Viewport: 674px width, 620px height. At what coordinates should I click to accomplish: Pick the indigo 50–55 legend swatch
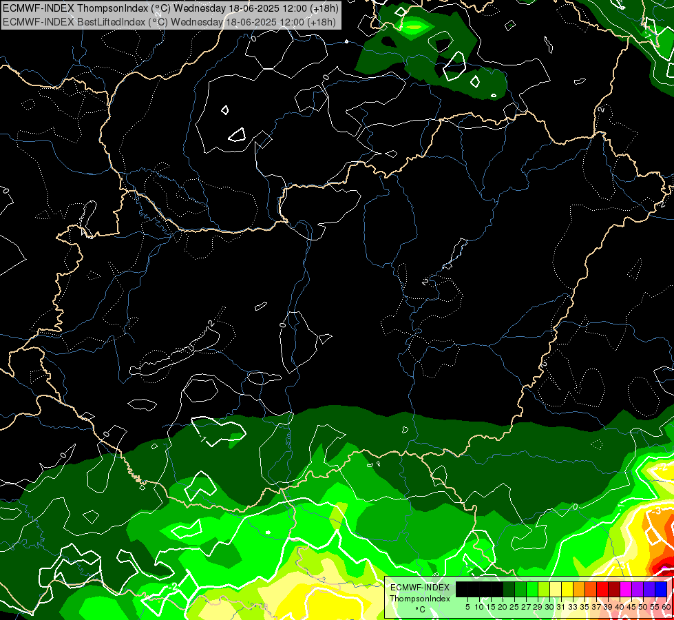pos(649,590)
